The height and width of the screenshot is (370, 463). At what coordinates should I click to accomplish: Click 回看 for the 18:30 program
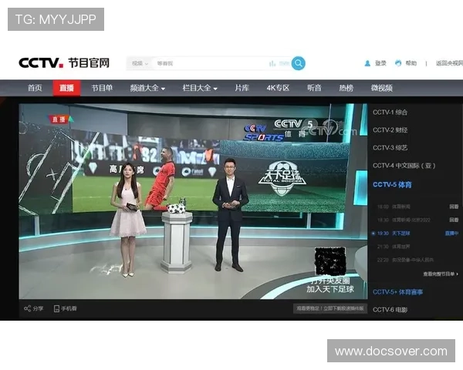click(454, 220)
